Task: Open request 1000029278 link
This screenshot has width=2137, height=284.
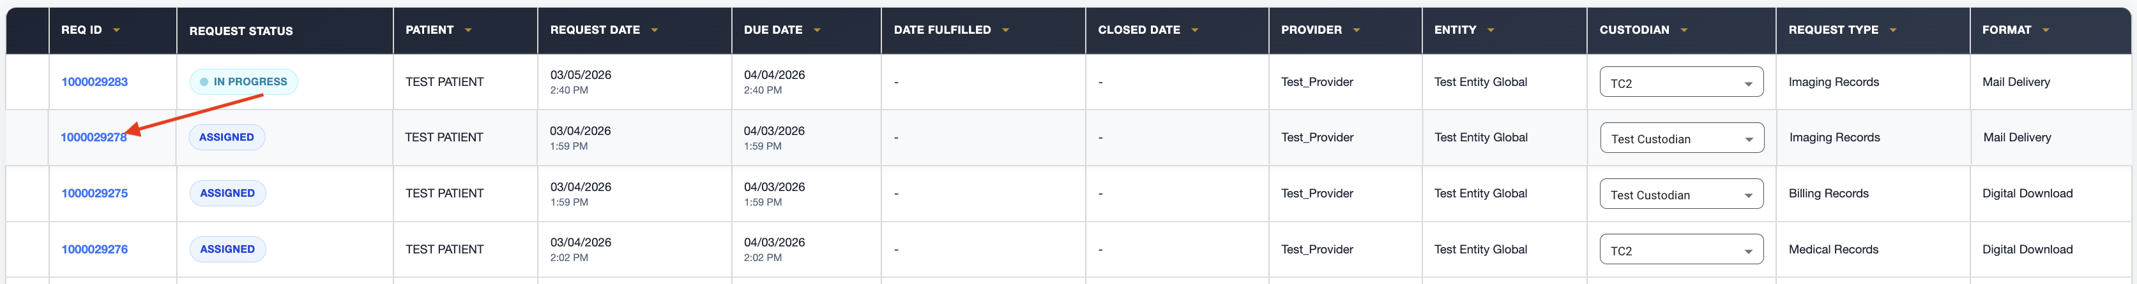Action: coord(93,138)
